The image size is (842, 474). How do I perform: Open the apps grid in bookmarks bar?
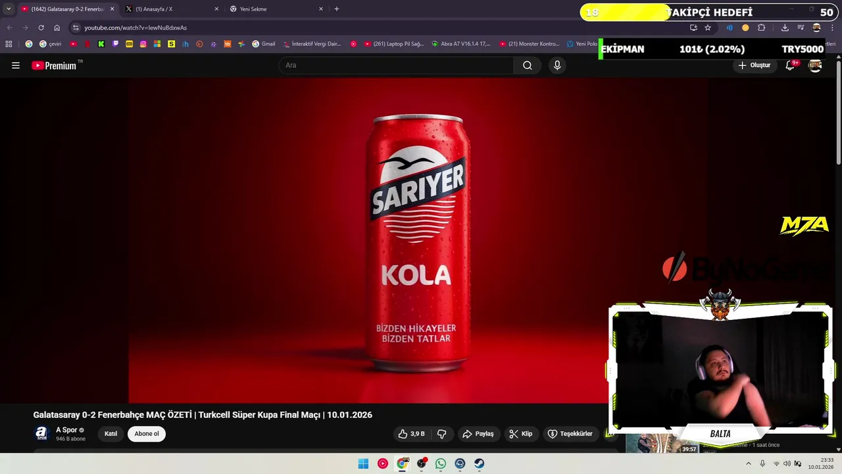click(x=9, y=44)
